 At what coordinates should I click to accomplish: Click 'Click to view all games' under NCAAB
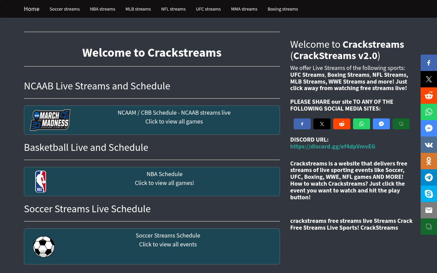click(174, 121)
